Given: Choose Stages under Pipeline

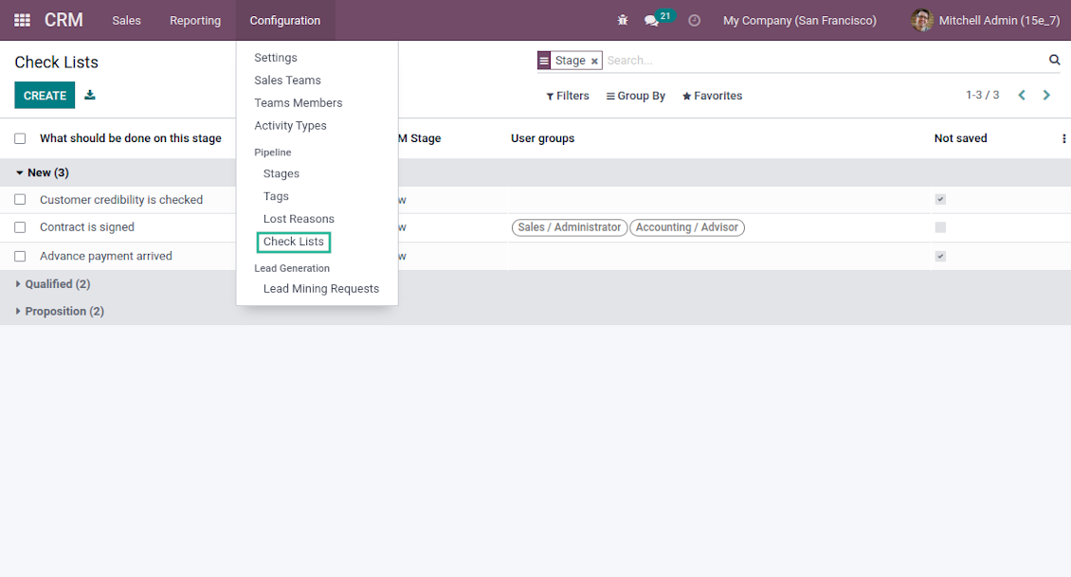Looking at the screenshot, I should pyautogui.click(x=281, y=173).
